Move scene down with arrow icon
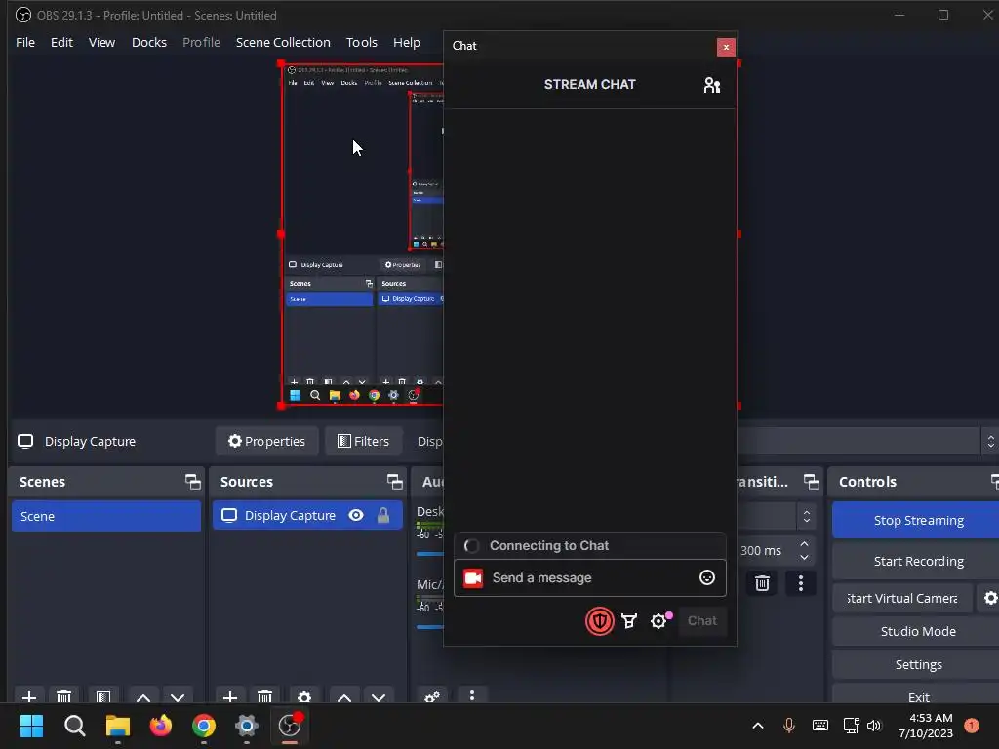Image resolution: width=999 pixels, height=749 pixels. pos(178,698)
